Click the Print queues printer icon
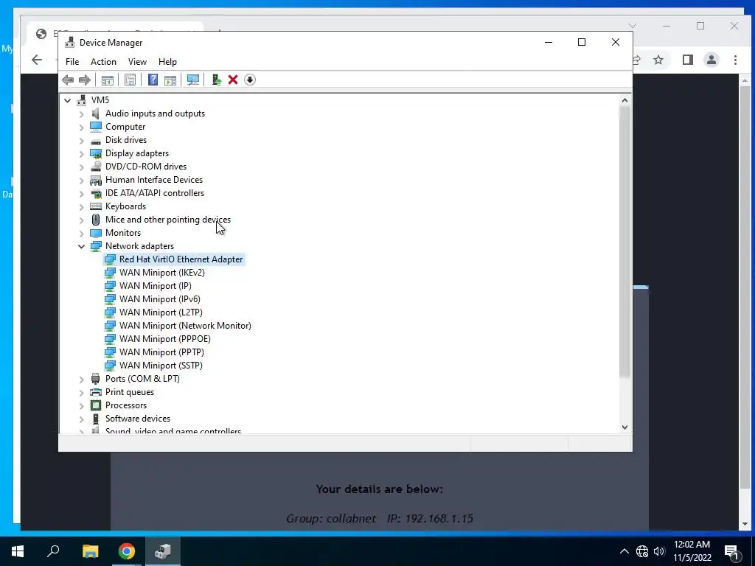This screenshot has height=566, width=755. [96, 392]
